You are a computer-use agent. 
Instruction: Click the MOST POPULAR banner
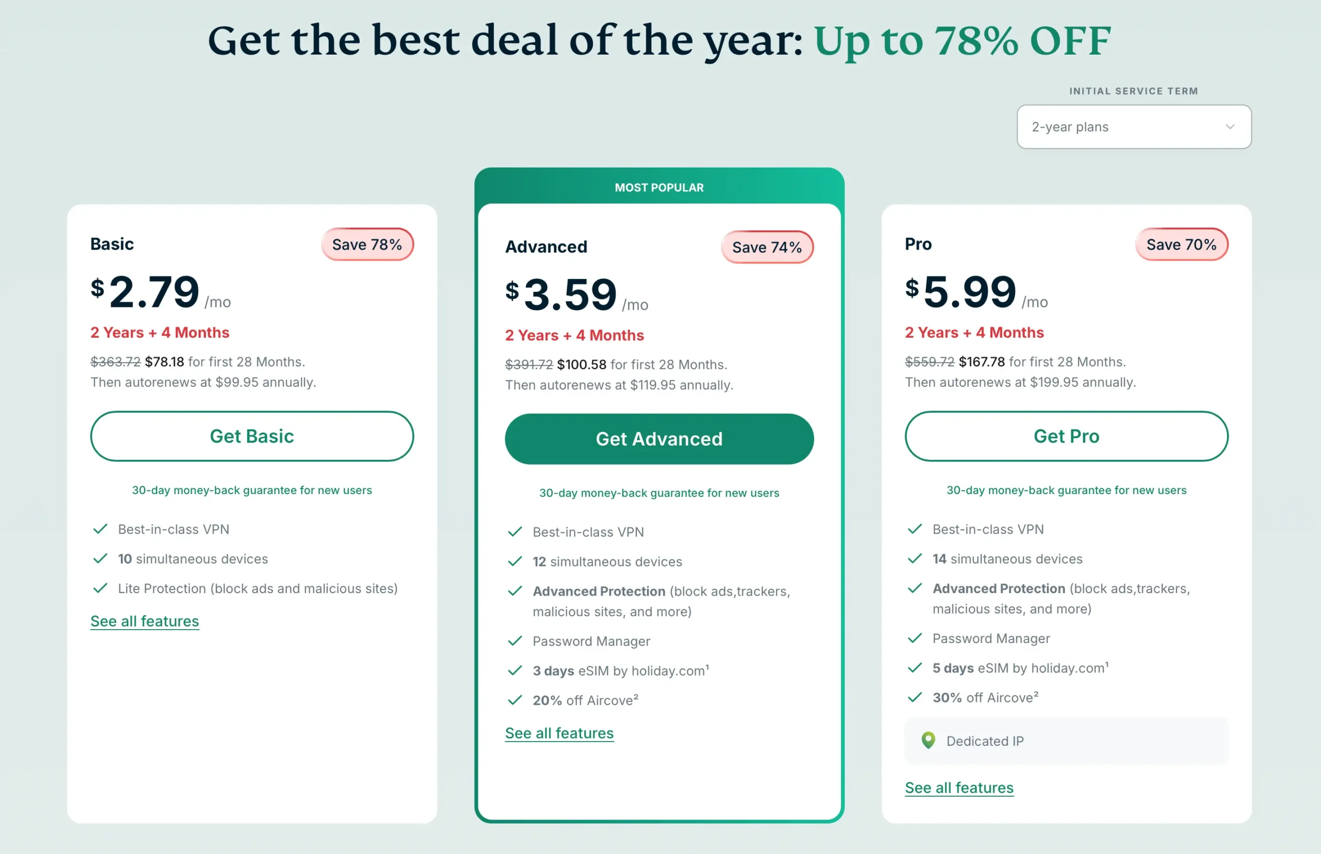[658, 187]
